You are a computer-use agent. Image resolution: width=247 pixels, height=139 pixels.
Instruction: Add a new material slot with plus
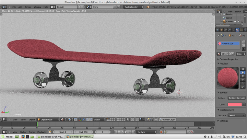tap(244, 42)
